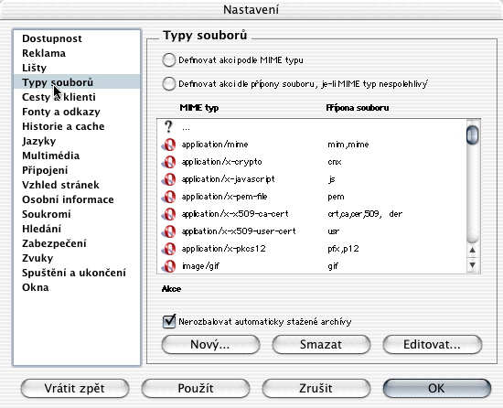Sort by the MIME typ column header
The height and width of the screenshot is (408, 503).
pos(199,107)
